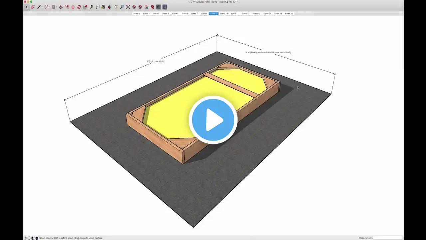Viewport: 426px width, 240px height.
Task: Play the video with the blue play button
Action: pyautogui.click(x=213, y=120)
